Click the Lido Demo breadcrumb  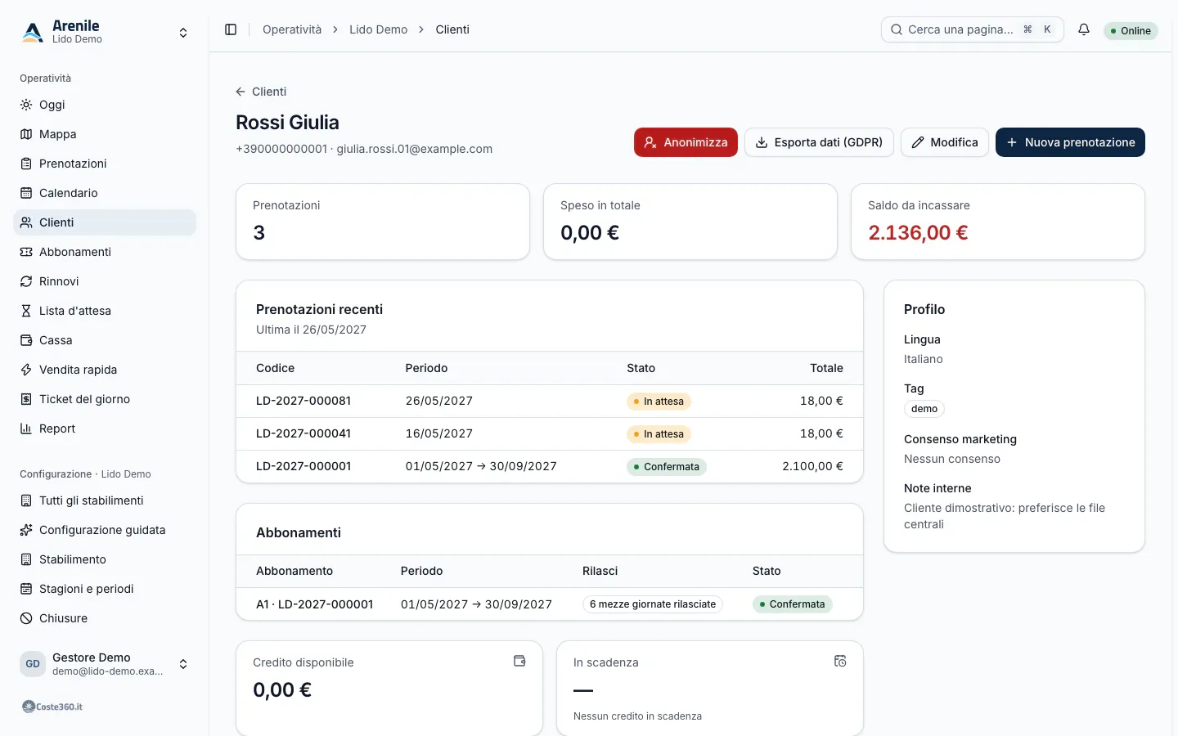coord(378,29)
